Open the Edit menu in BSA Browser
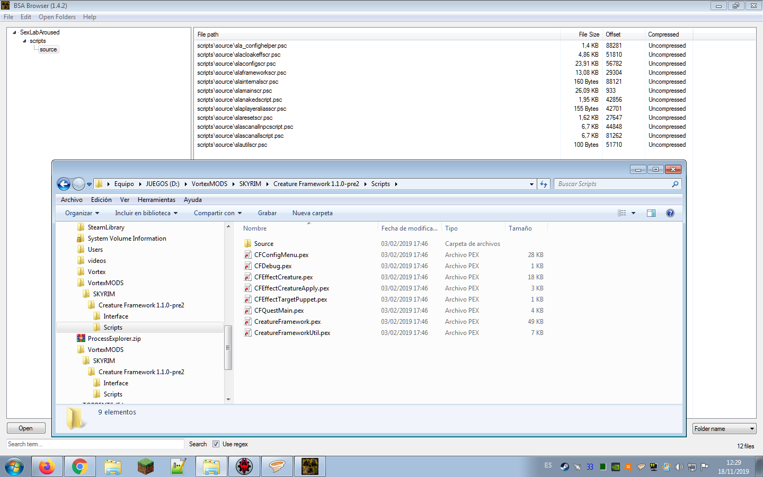This screenshot has width=763, height=477. [x=26, y=17]
